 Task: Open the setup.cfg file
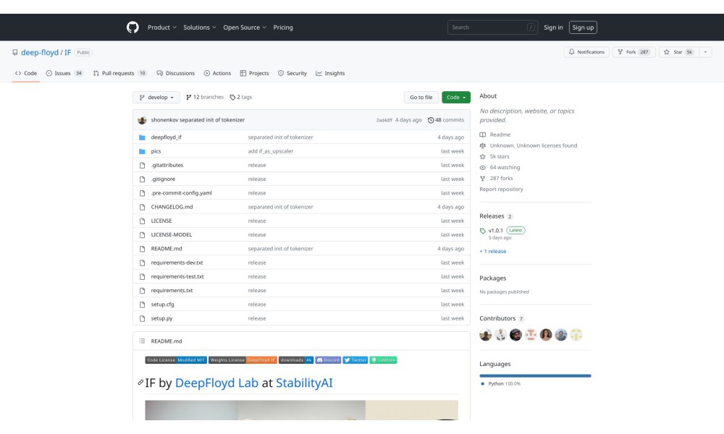(x=162, y=305)
